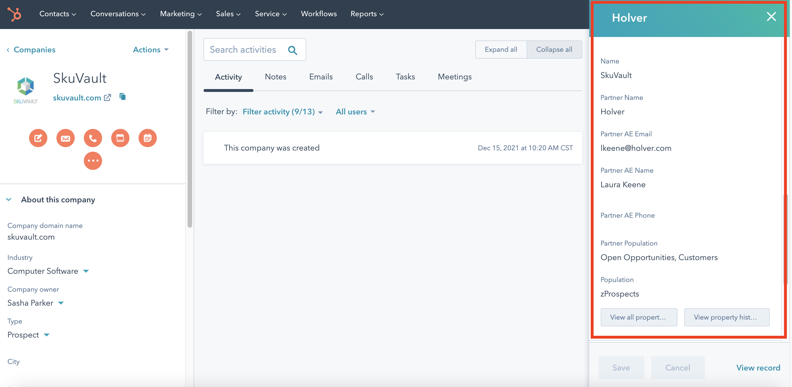792x387 pixels.
Task: Click View all properties button
Action: pos(639,317)
